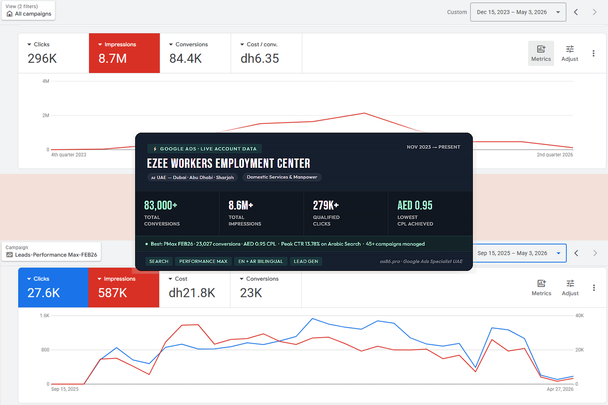Click campaign icon beside Leads-Performance Max-FEB26

(x=9, y=255)
